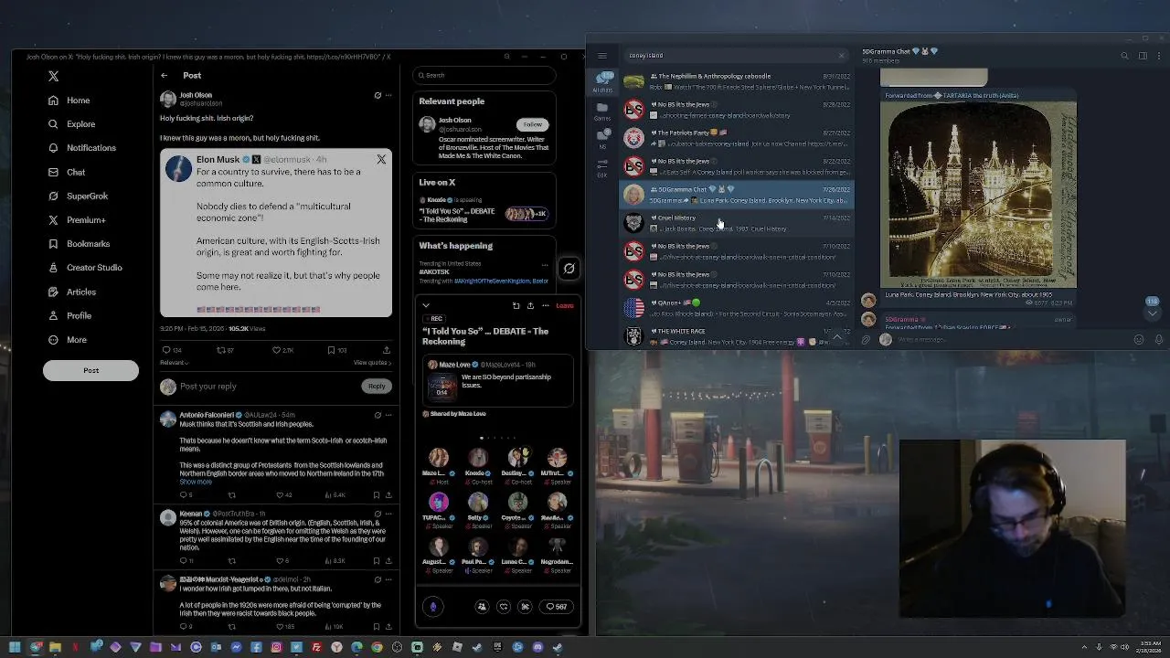Open Telegram emoji picker
The width and height of the screenshot is (1170, 658).
[x=1139, y=340]
